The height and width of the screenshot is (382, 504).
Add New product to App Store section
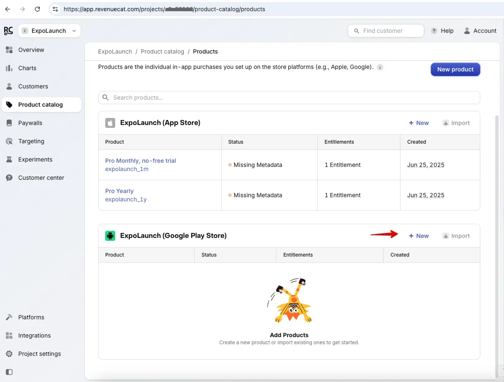pos(419,123)
